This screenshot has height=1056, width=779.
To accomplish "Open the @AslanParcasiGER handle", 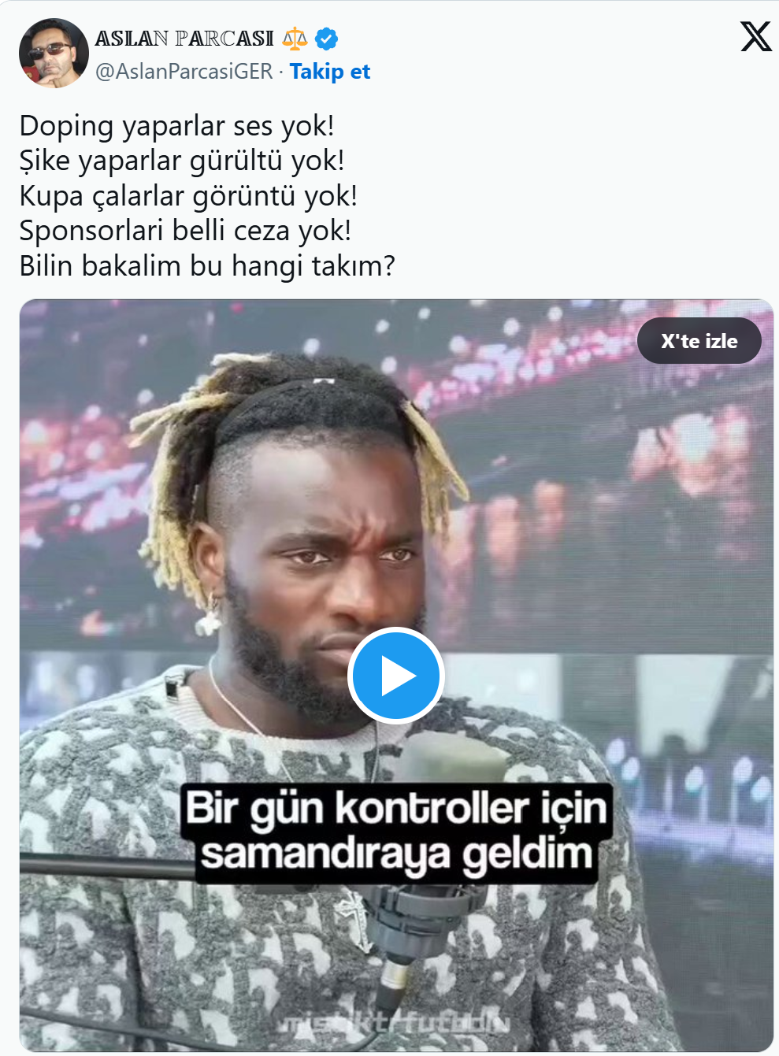I will click(x=184, y=72).
